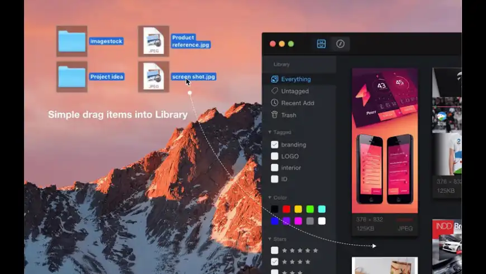Select the INDD car magazine thumbnail
Screen dimensions: 486x274
447,247
